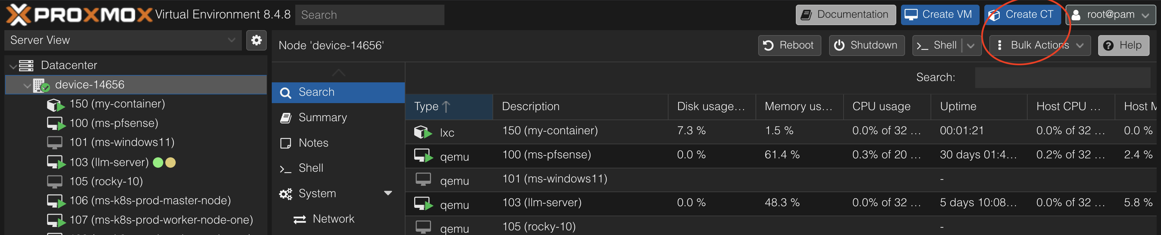Click the ms-pfsense running VM icon in tree

point(56,124)
